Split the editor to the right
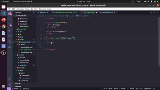 (x=154, y=12)
